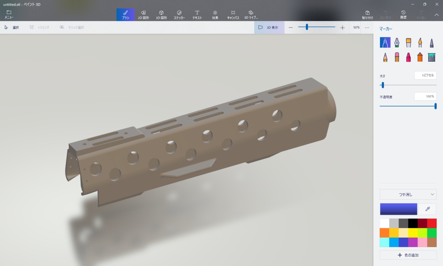The height and width of the screenshot is (266, 443).
Task: Select the Spray can brush
Action: 420,57
